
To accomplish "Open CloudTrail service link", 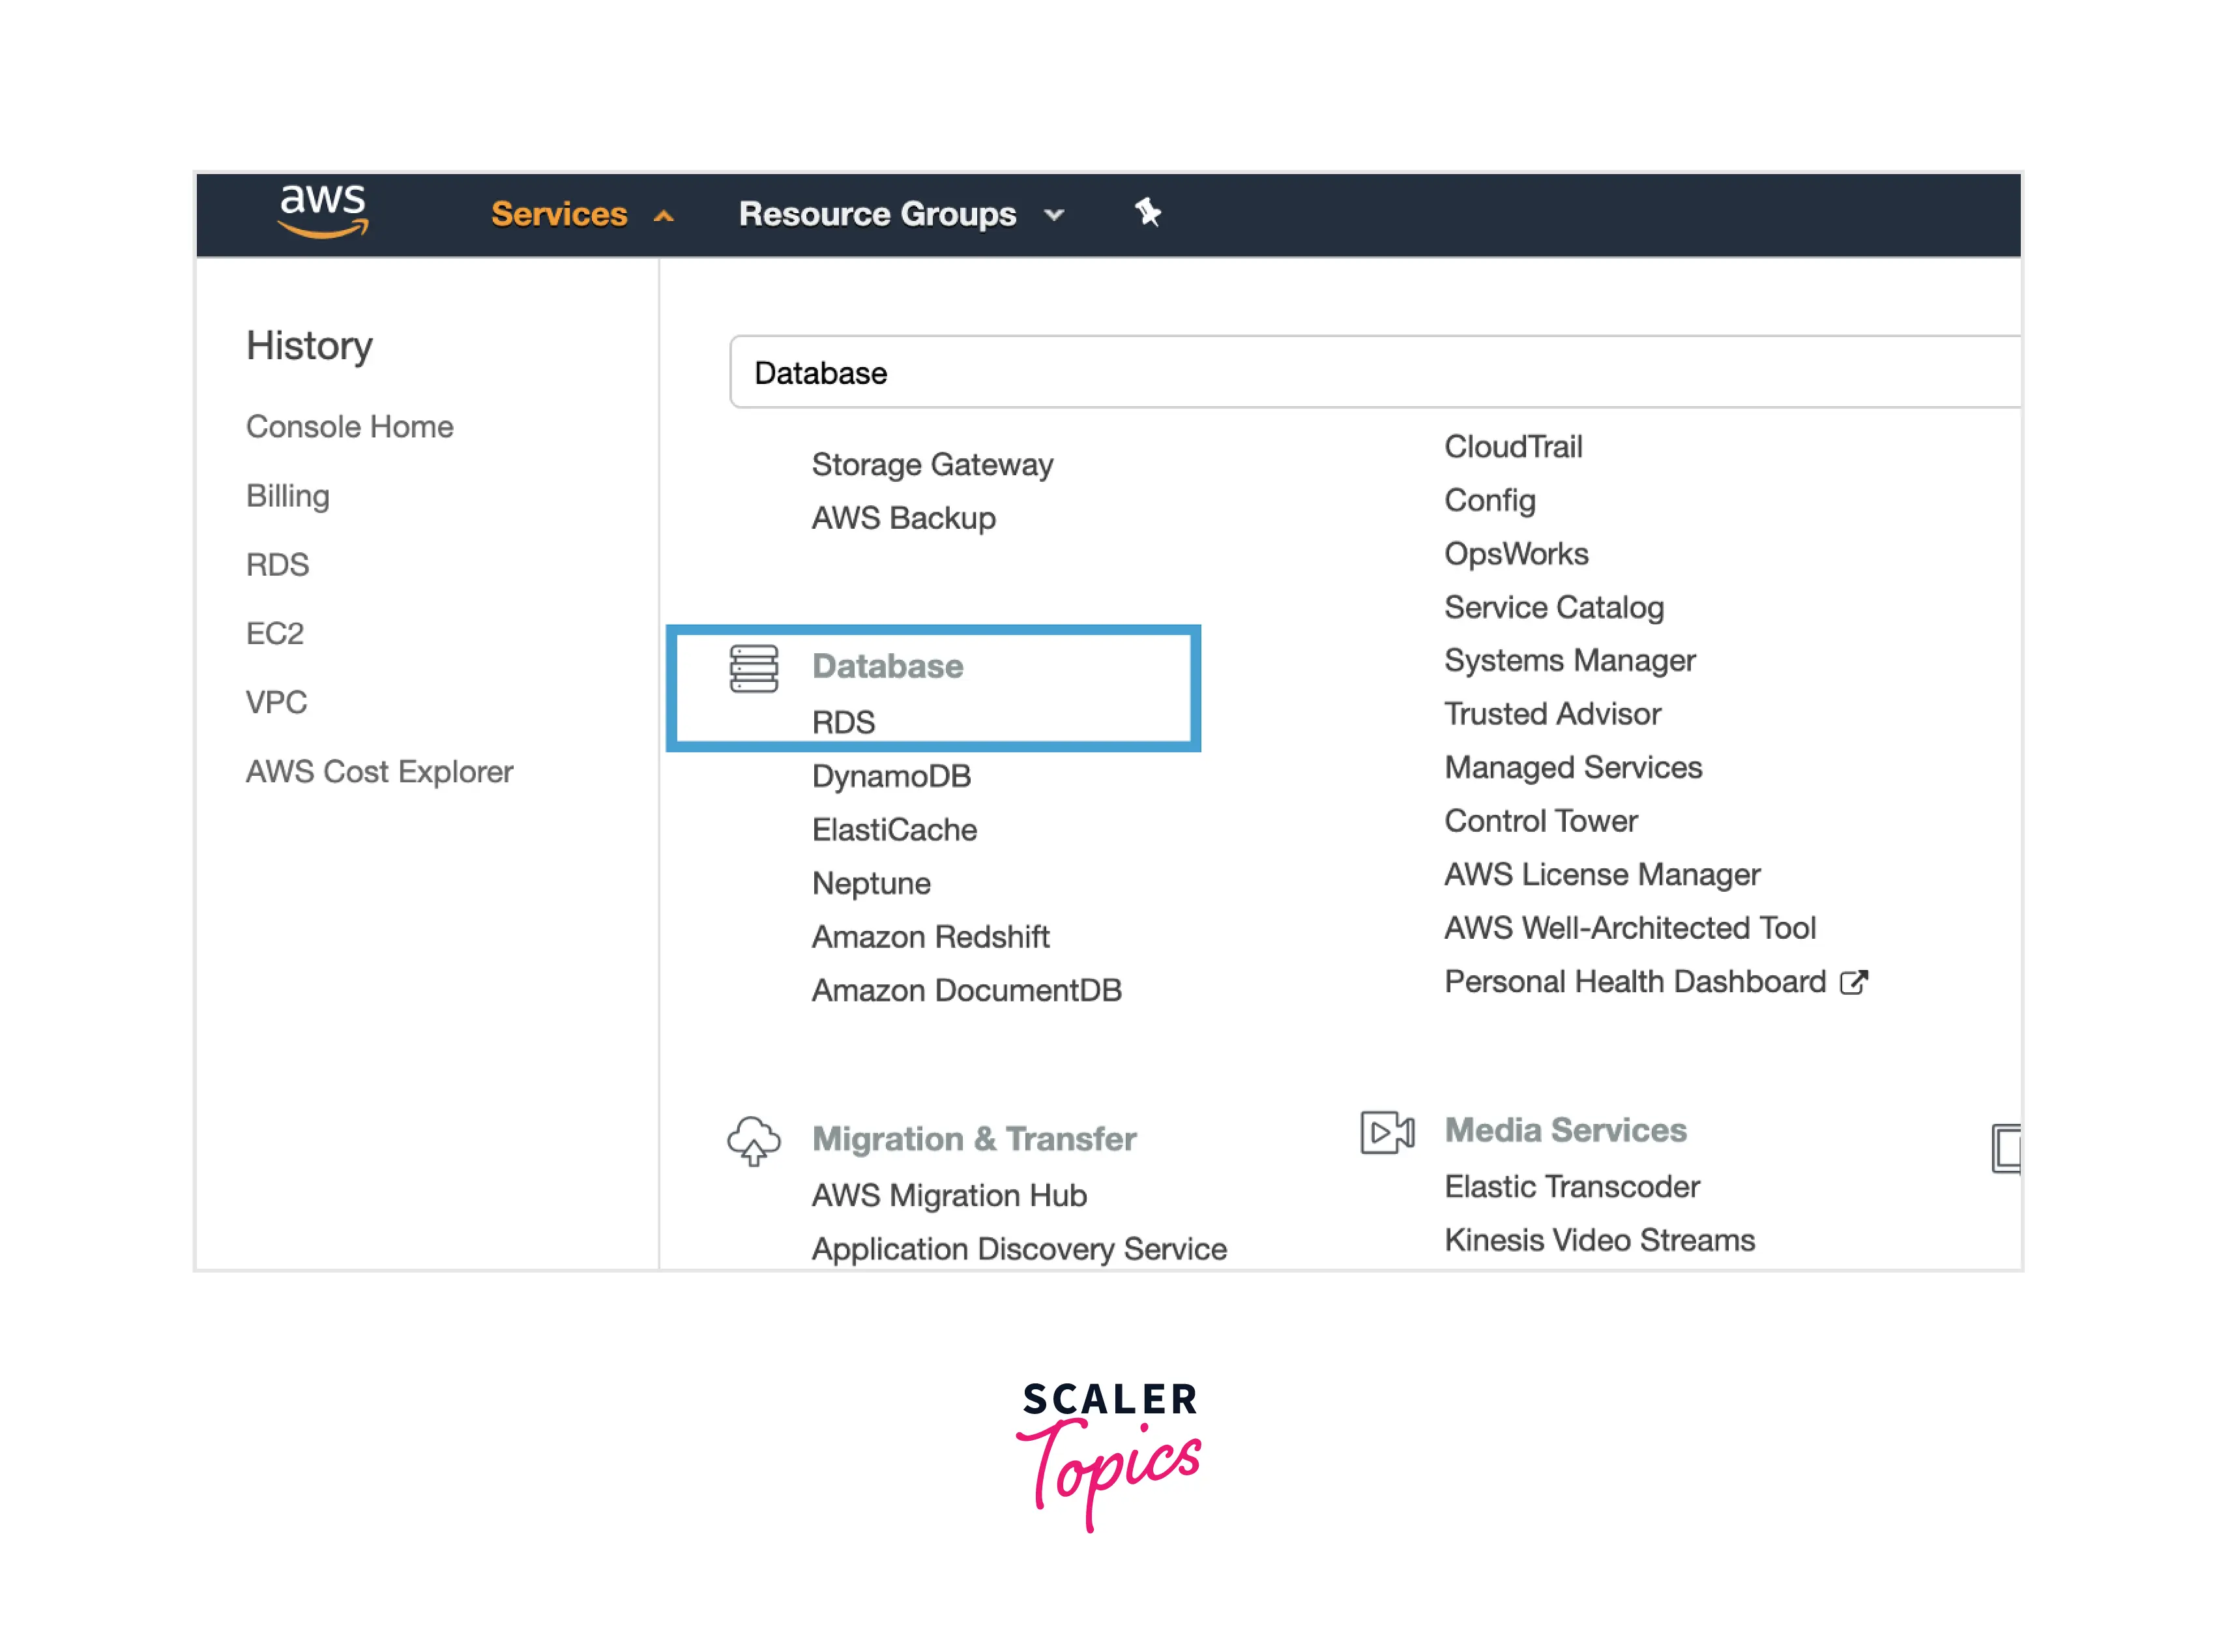I will tap(1512, 447).
